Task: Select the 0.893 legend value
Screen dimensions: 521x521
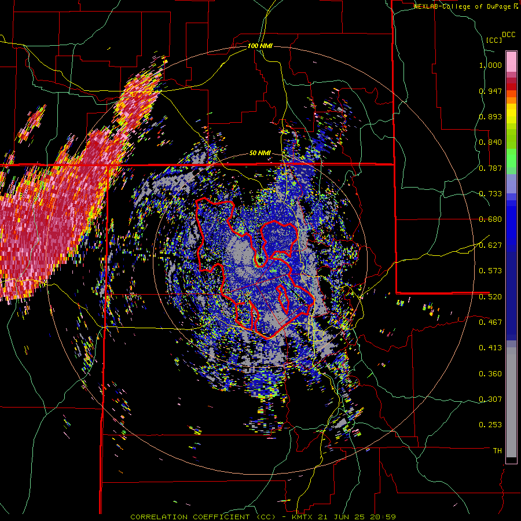Action: 490,116
